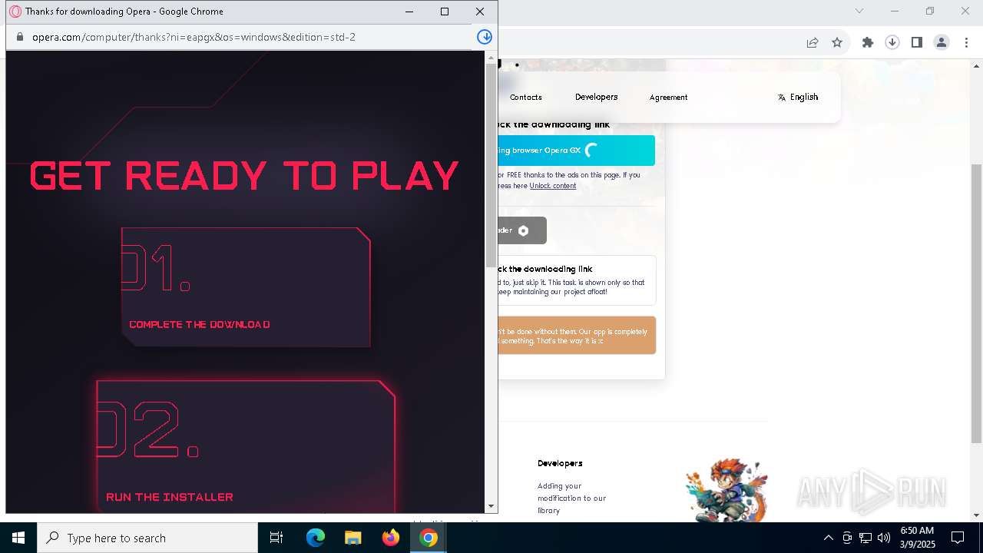Toggle Chrome side panel icon
Image resolution: width=983 pixels, height=553 pixels.
(917, 43)
